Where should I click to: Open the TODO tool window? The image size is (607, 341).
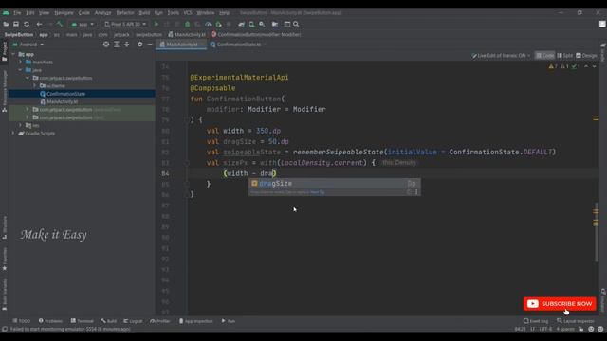(21, 321)
